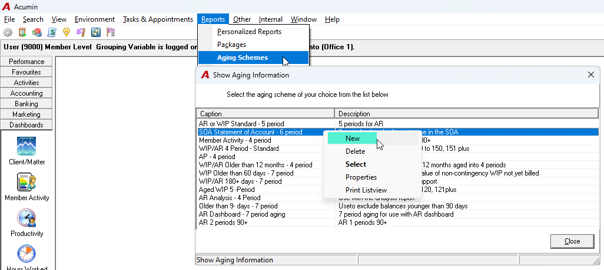Click the dollar sign scroll toolbar icon

[52, 32]
